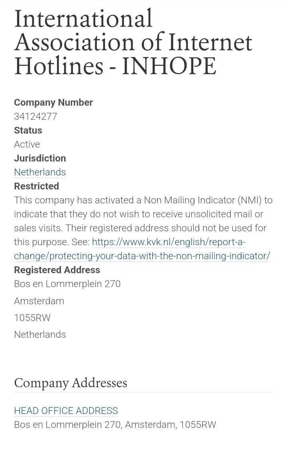Follow the HEAD OFFICE ADDRESS link
The width and height of the screenshot is (287, 455).
coord(66,411)
